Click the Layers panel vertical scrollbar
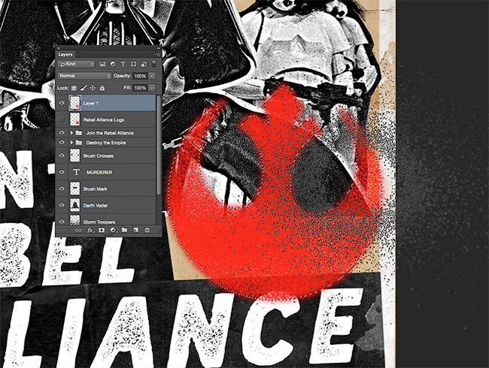 point(159,145)
